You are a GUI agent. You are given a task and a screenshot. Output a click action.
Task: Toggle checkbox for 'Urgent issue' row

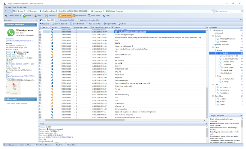coord(40,103)
